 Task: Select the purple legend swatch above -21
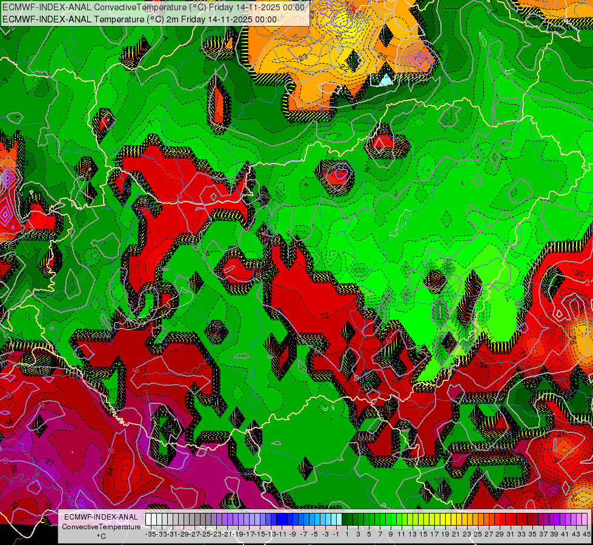pyautogui.click(x=225, y=519)
